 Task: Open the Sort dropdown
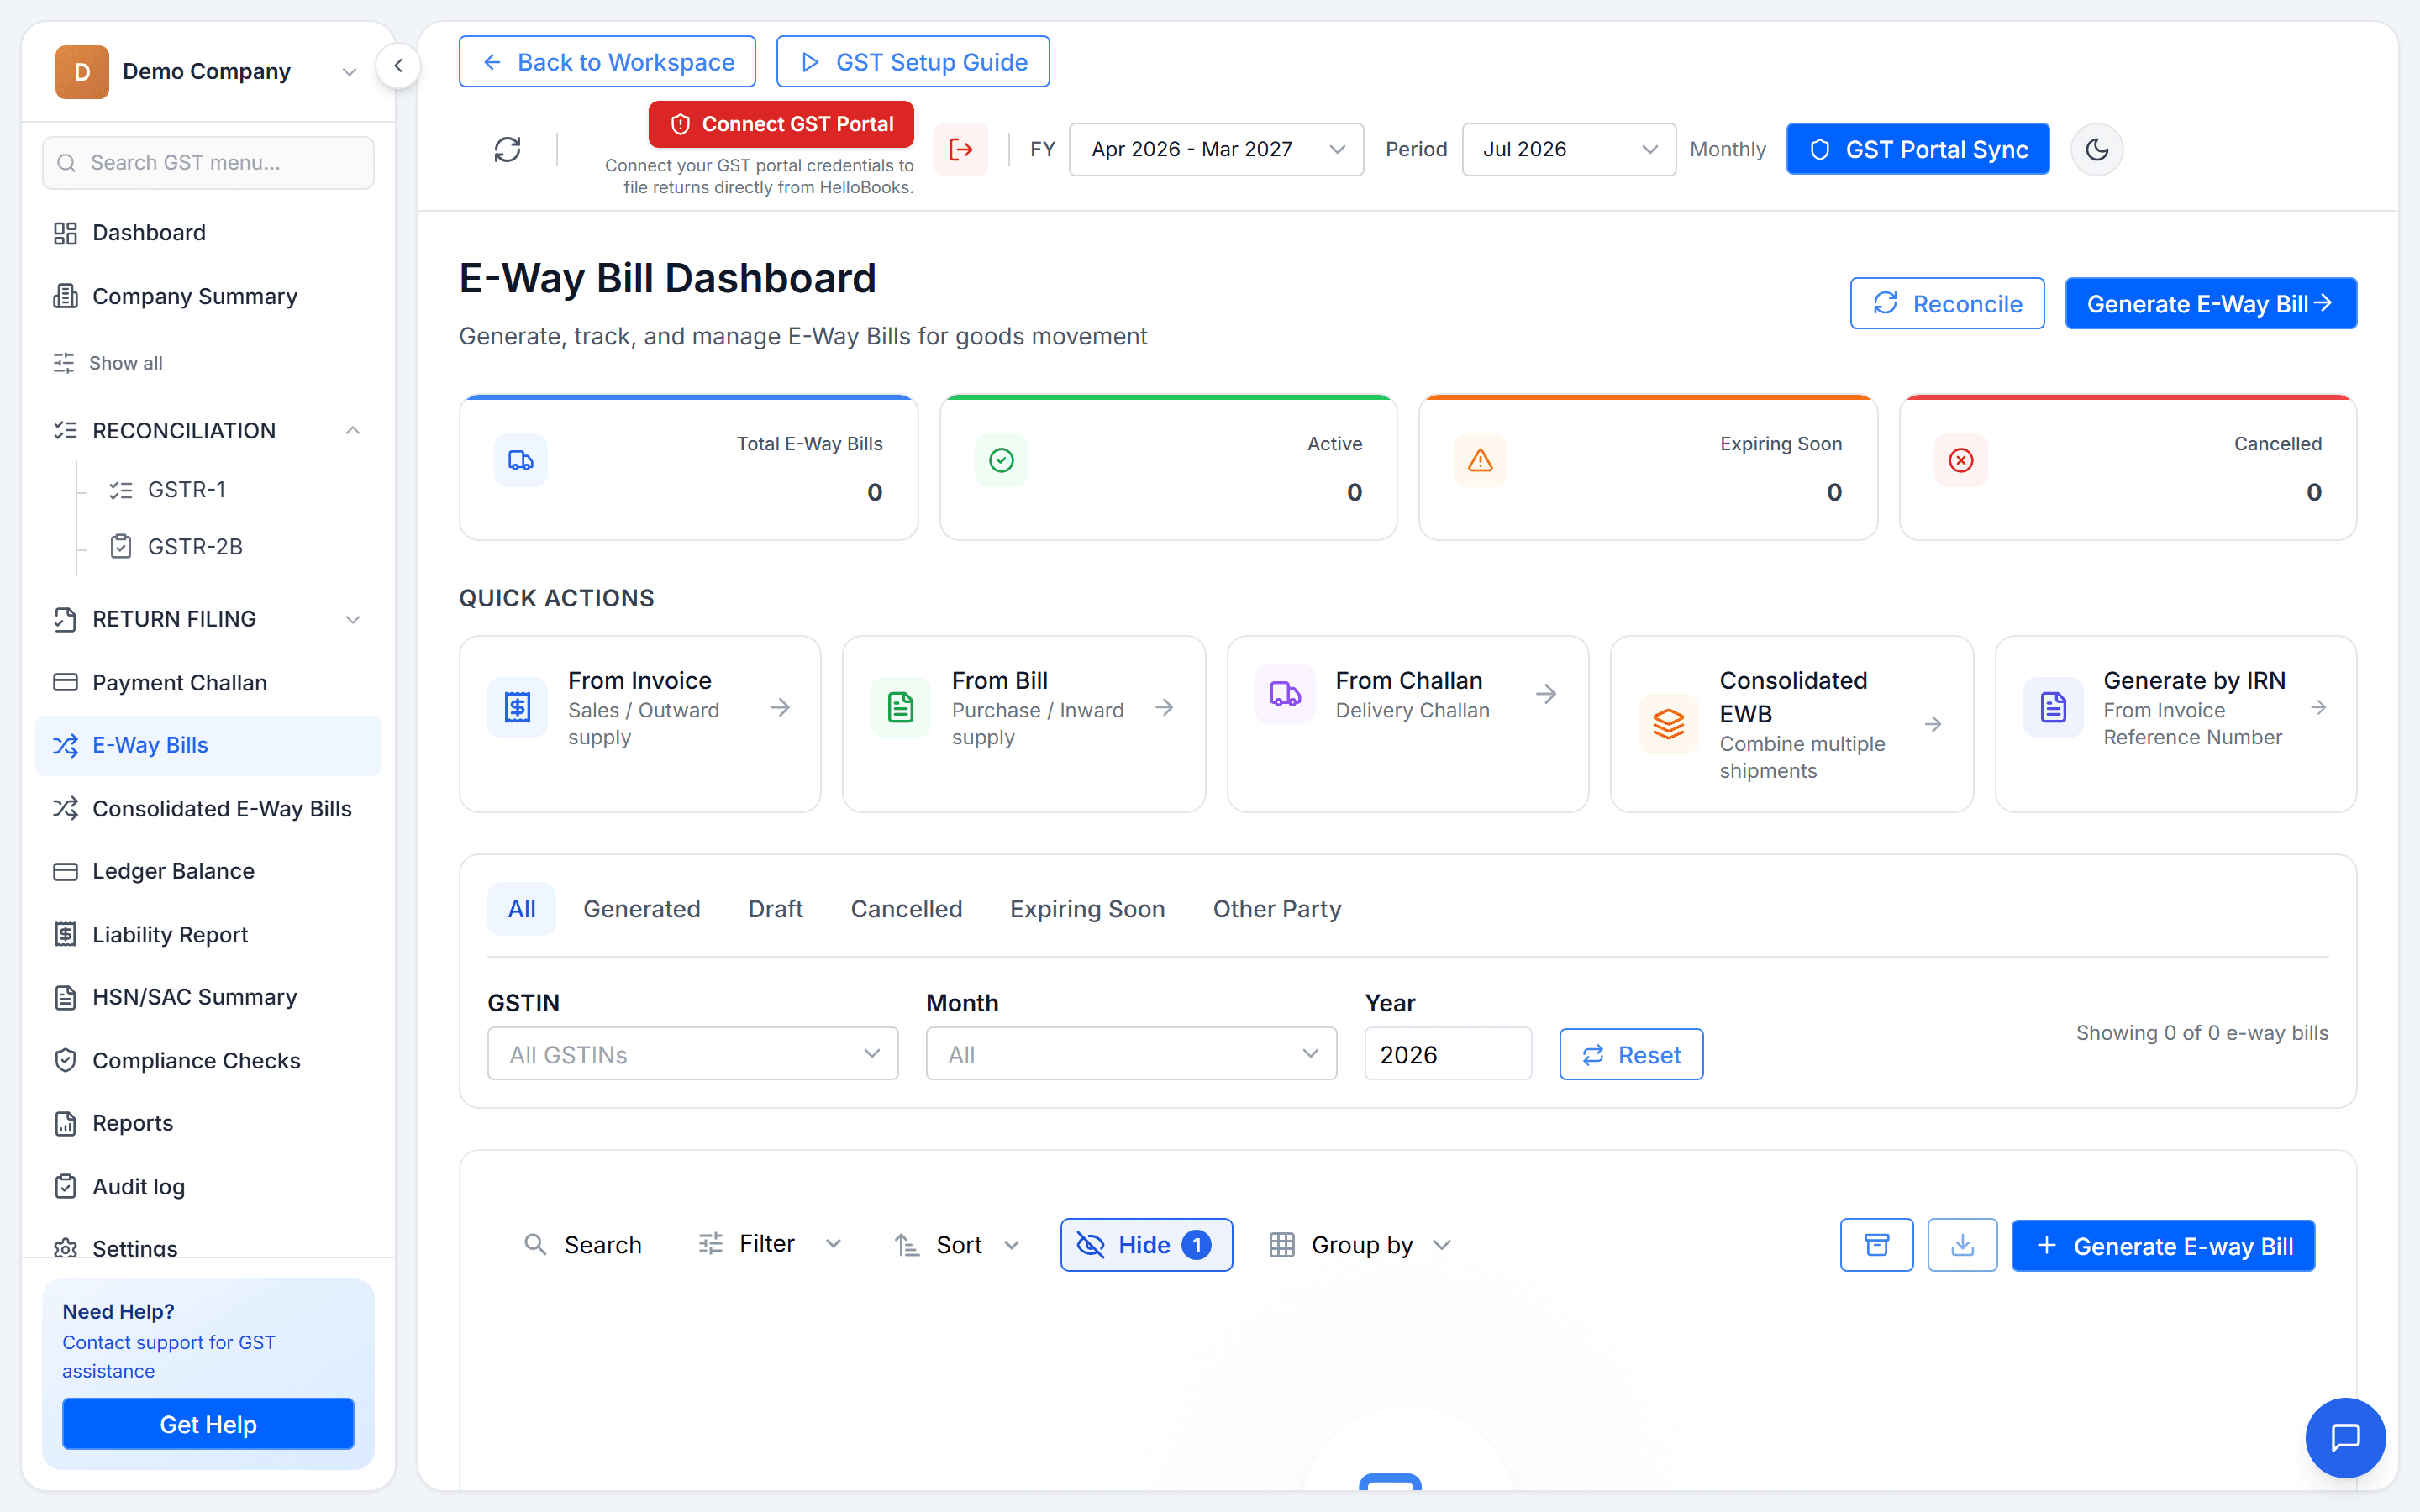click(x=957, y=1245)
